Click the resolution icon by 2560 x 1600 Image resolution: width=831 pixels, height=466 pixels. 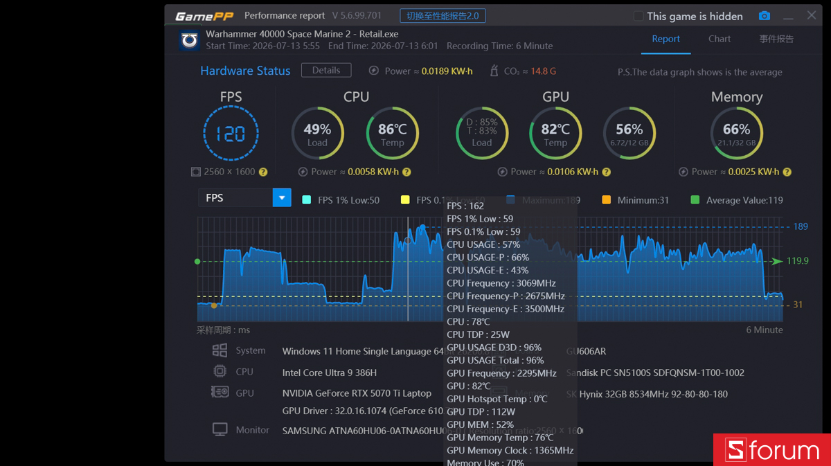[x=196, y=172]
